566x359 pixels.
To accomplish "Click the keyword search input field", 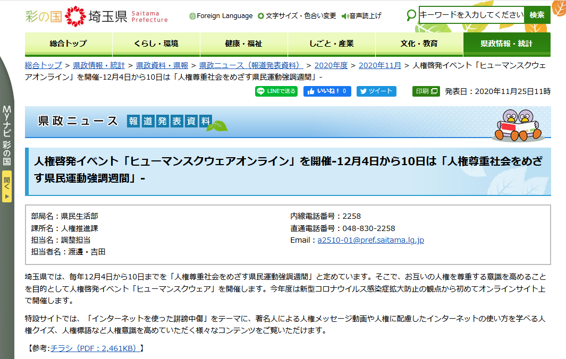I will point(471,15).
